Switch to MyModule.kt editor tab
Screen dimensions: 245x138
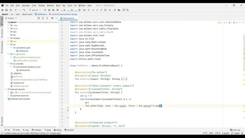click(x=69, y=18)
